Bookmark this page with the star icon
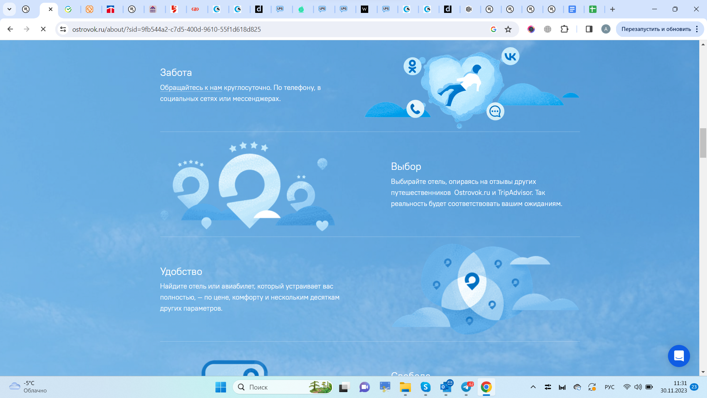This screenshot has height=398, width=707. point(508,29)
